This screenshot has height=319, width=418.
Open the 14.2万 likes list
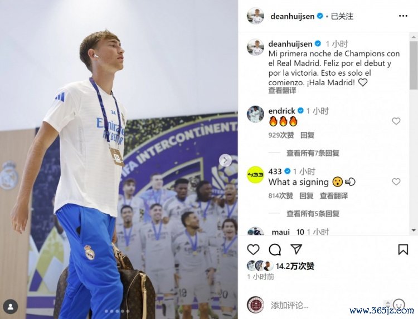[295, 266]
